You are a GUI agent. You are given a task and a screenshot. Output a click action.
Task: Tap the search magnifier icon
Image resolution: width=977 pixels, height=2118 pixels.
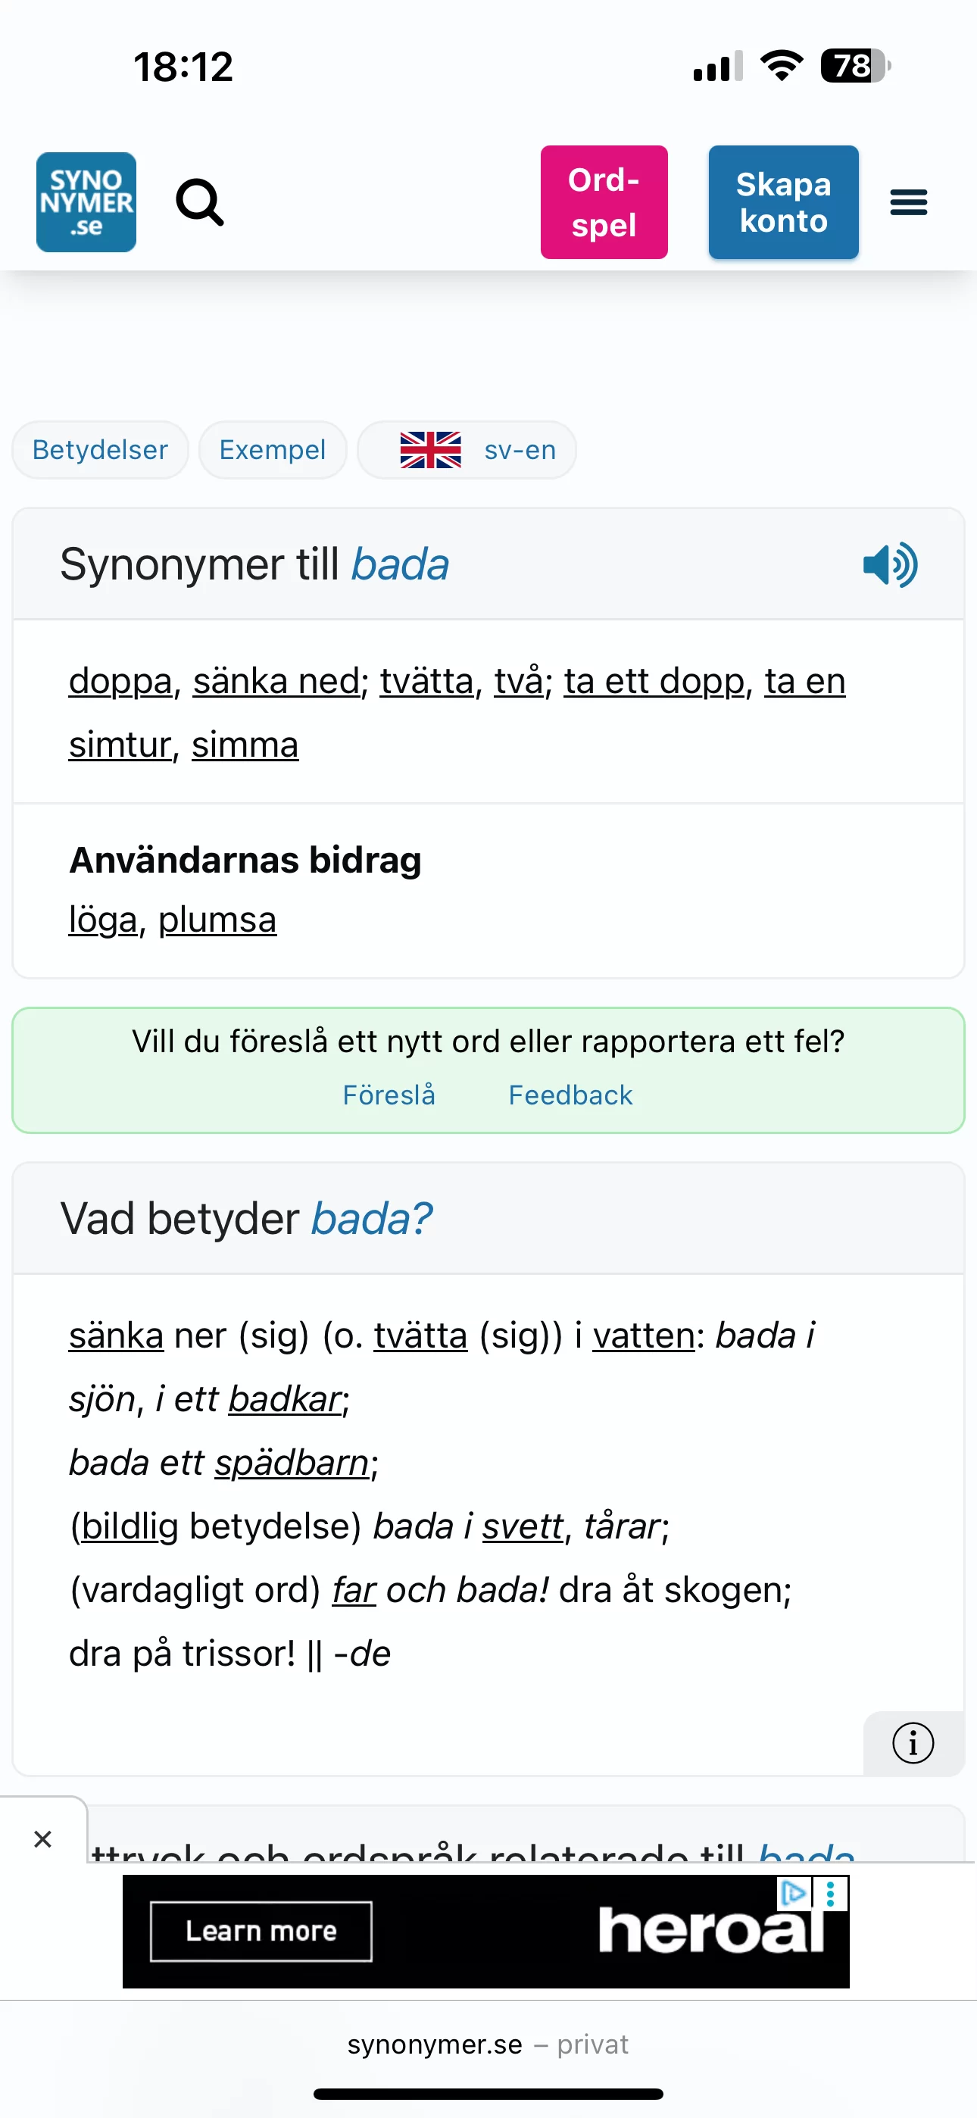click(200, 202)
